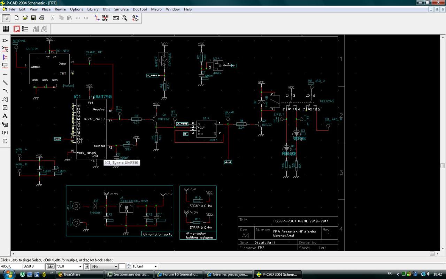Screen dimensions: 446x279
Task: Switch to BearShare in the taskbar
Action: click(x=80, y=274)
